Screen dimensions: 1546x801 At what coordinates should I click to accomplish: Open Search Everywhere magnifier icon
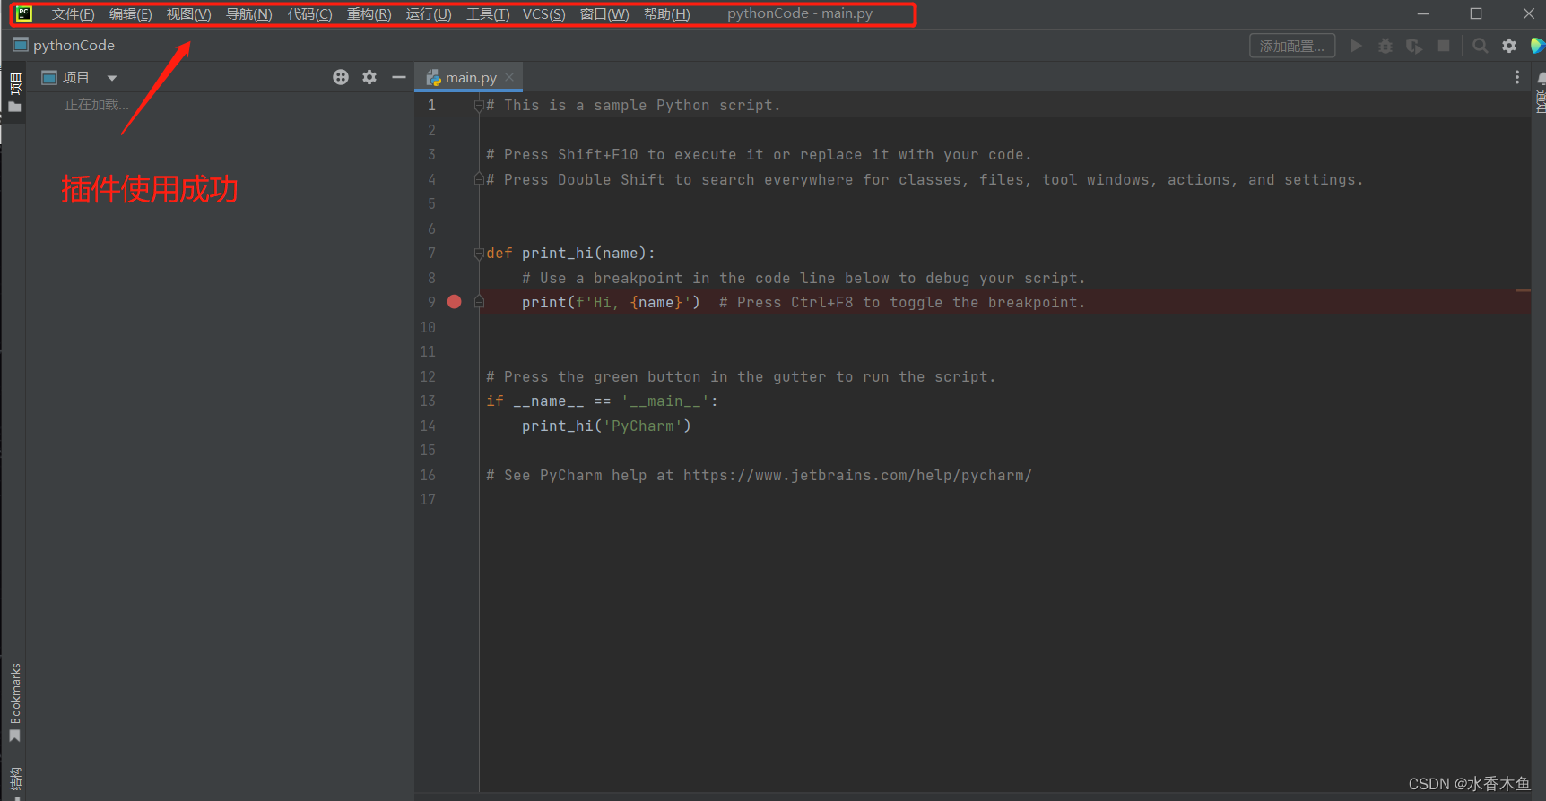click(1481, 46)
